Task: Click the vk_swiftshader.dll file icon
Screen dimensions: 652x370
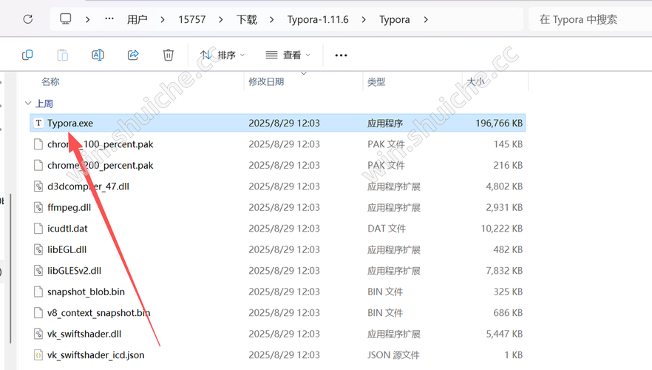Action: 38,334
